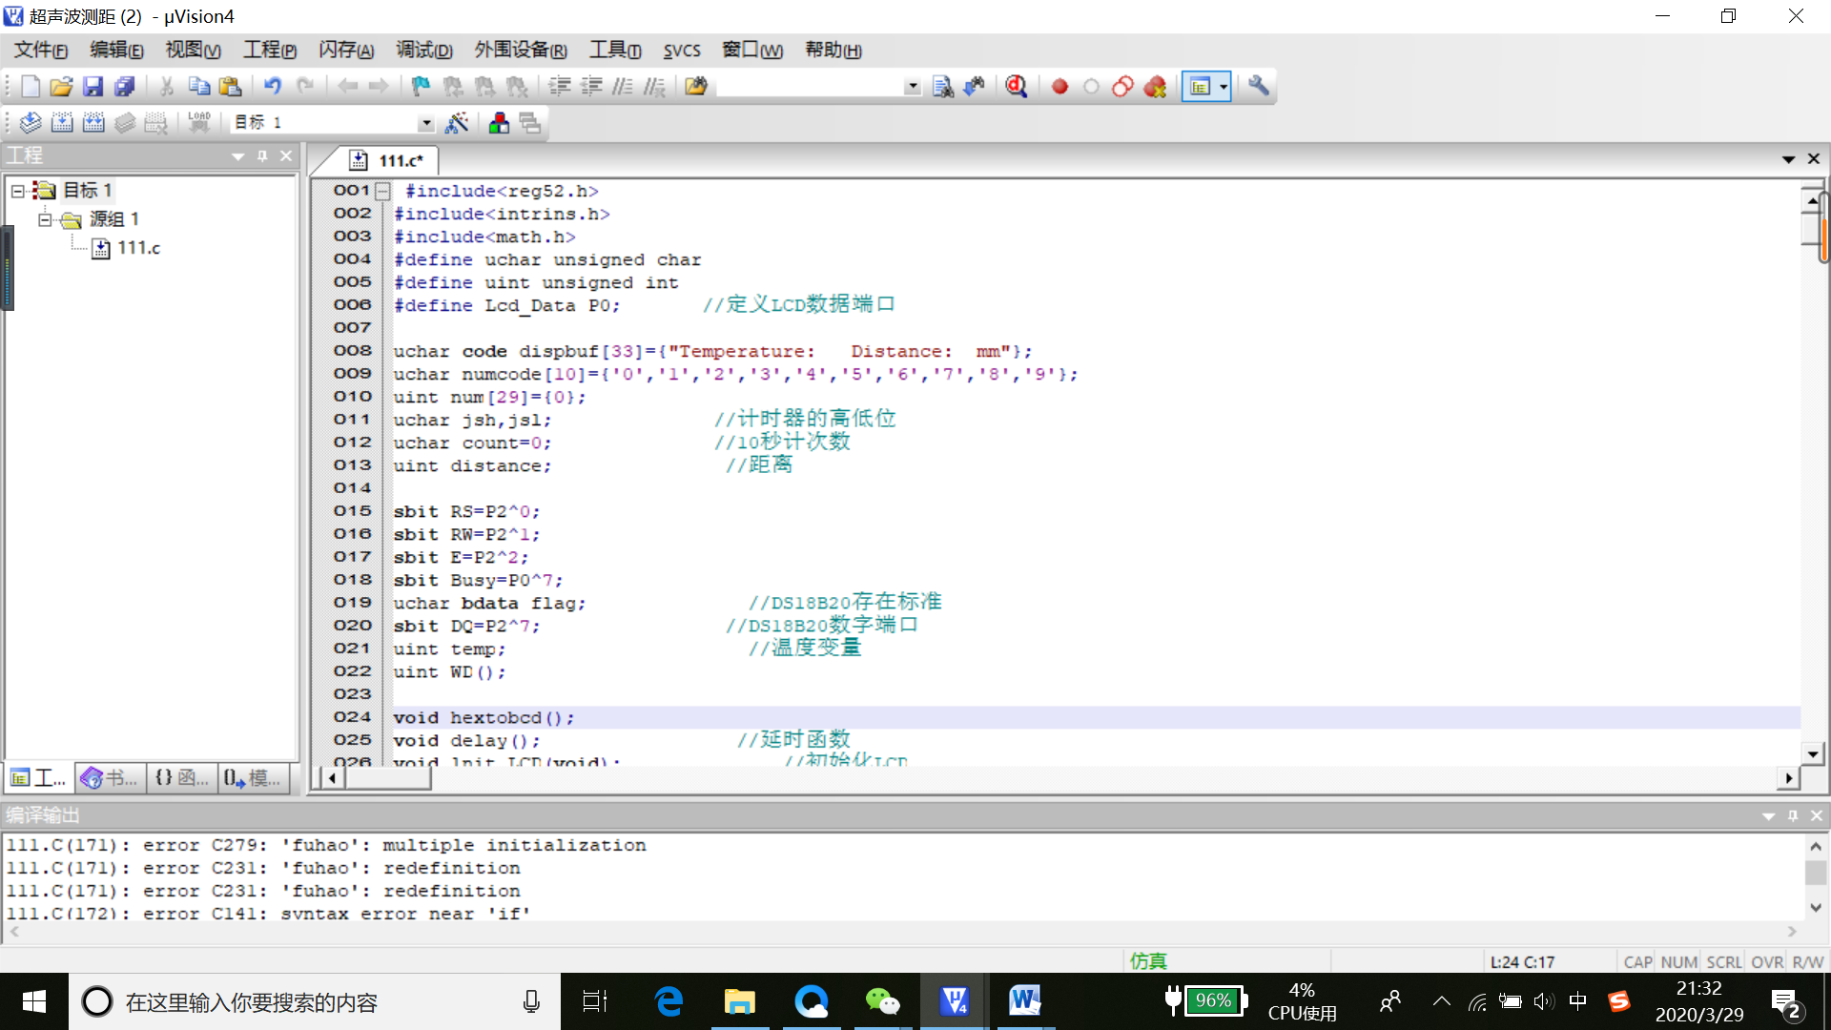The image size is (1831, 1030).
Task: Close the build output panel
Action: tap(1817, 816)
